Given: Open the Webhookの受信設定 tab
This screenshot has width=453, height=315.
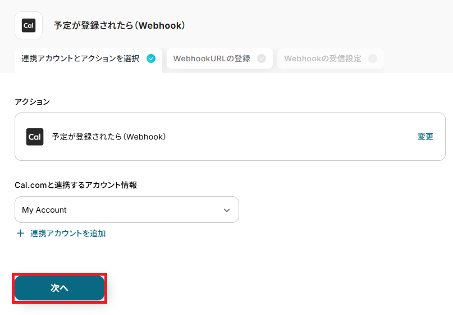Looking at the screenshot, I should (x=323, y=58).
